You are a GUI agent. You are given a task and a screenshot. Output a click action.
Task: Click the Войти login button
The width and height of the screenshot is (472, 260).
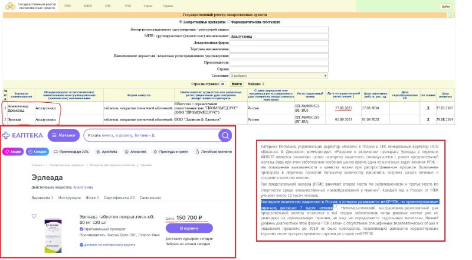click(x=446, y=6)
